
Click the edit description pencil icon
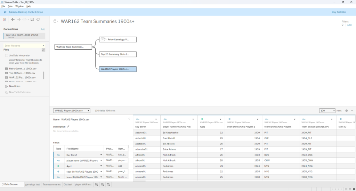tap(68, 126)
